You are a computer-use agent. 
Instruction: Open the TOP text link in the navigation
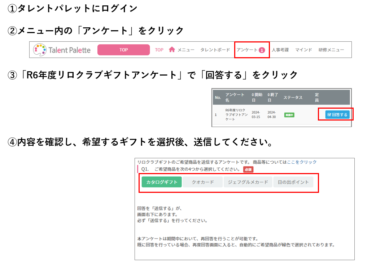(x=159, y=50)
